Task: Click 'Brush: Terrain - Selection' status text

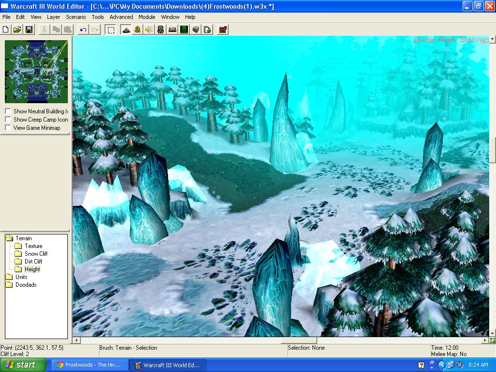Action: [x=128, y=348]
